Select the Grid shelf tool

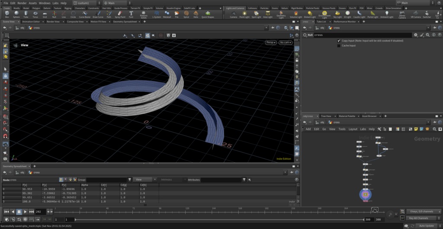pos(45,14)
